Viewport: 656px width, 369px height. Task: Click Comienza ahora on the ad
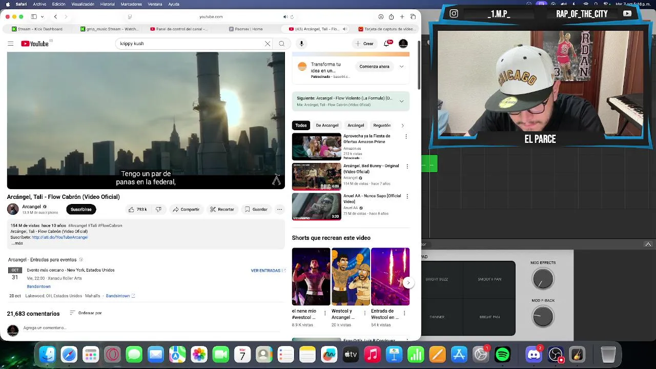point(374,67)
